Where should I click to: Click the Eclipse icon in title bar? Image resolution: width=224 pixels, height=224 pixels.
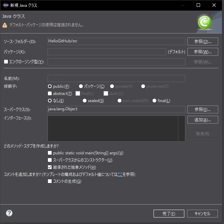click(x=6, y=5)
